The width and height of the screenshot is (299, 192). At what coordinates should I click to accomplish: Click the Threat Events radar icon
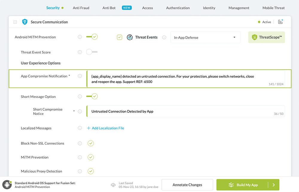(x=129, y=38)
